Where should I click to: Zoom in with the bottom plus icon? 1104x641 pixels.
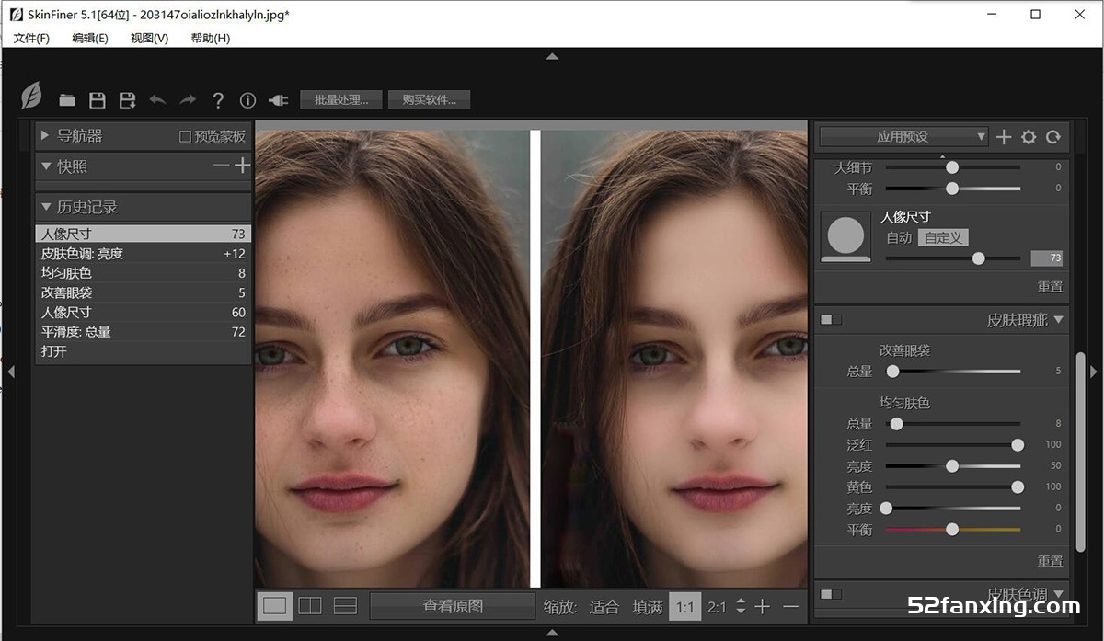[x=763, y=606]
